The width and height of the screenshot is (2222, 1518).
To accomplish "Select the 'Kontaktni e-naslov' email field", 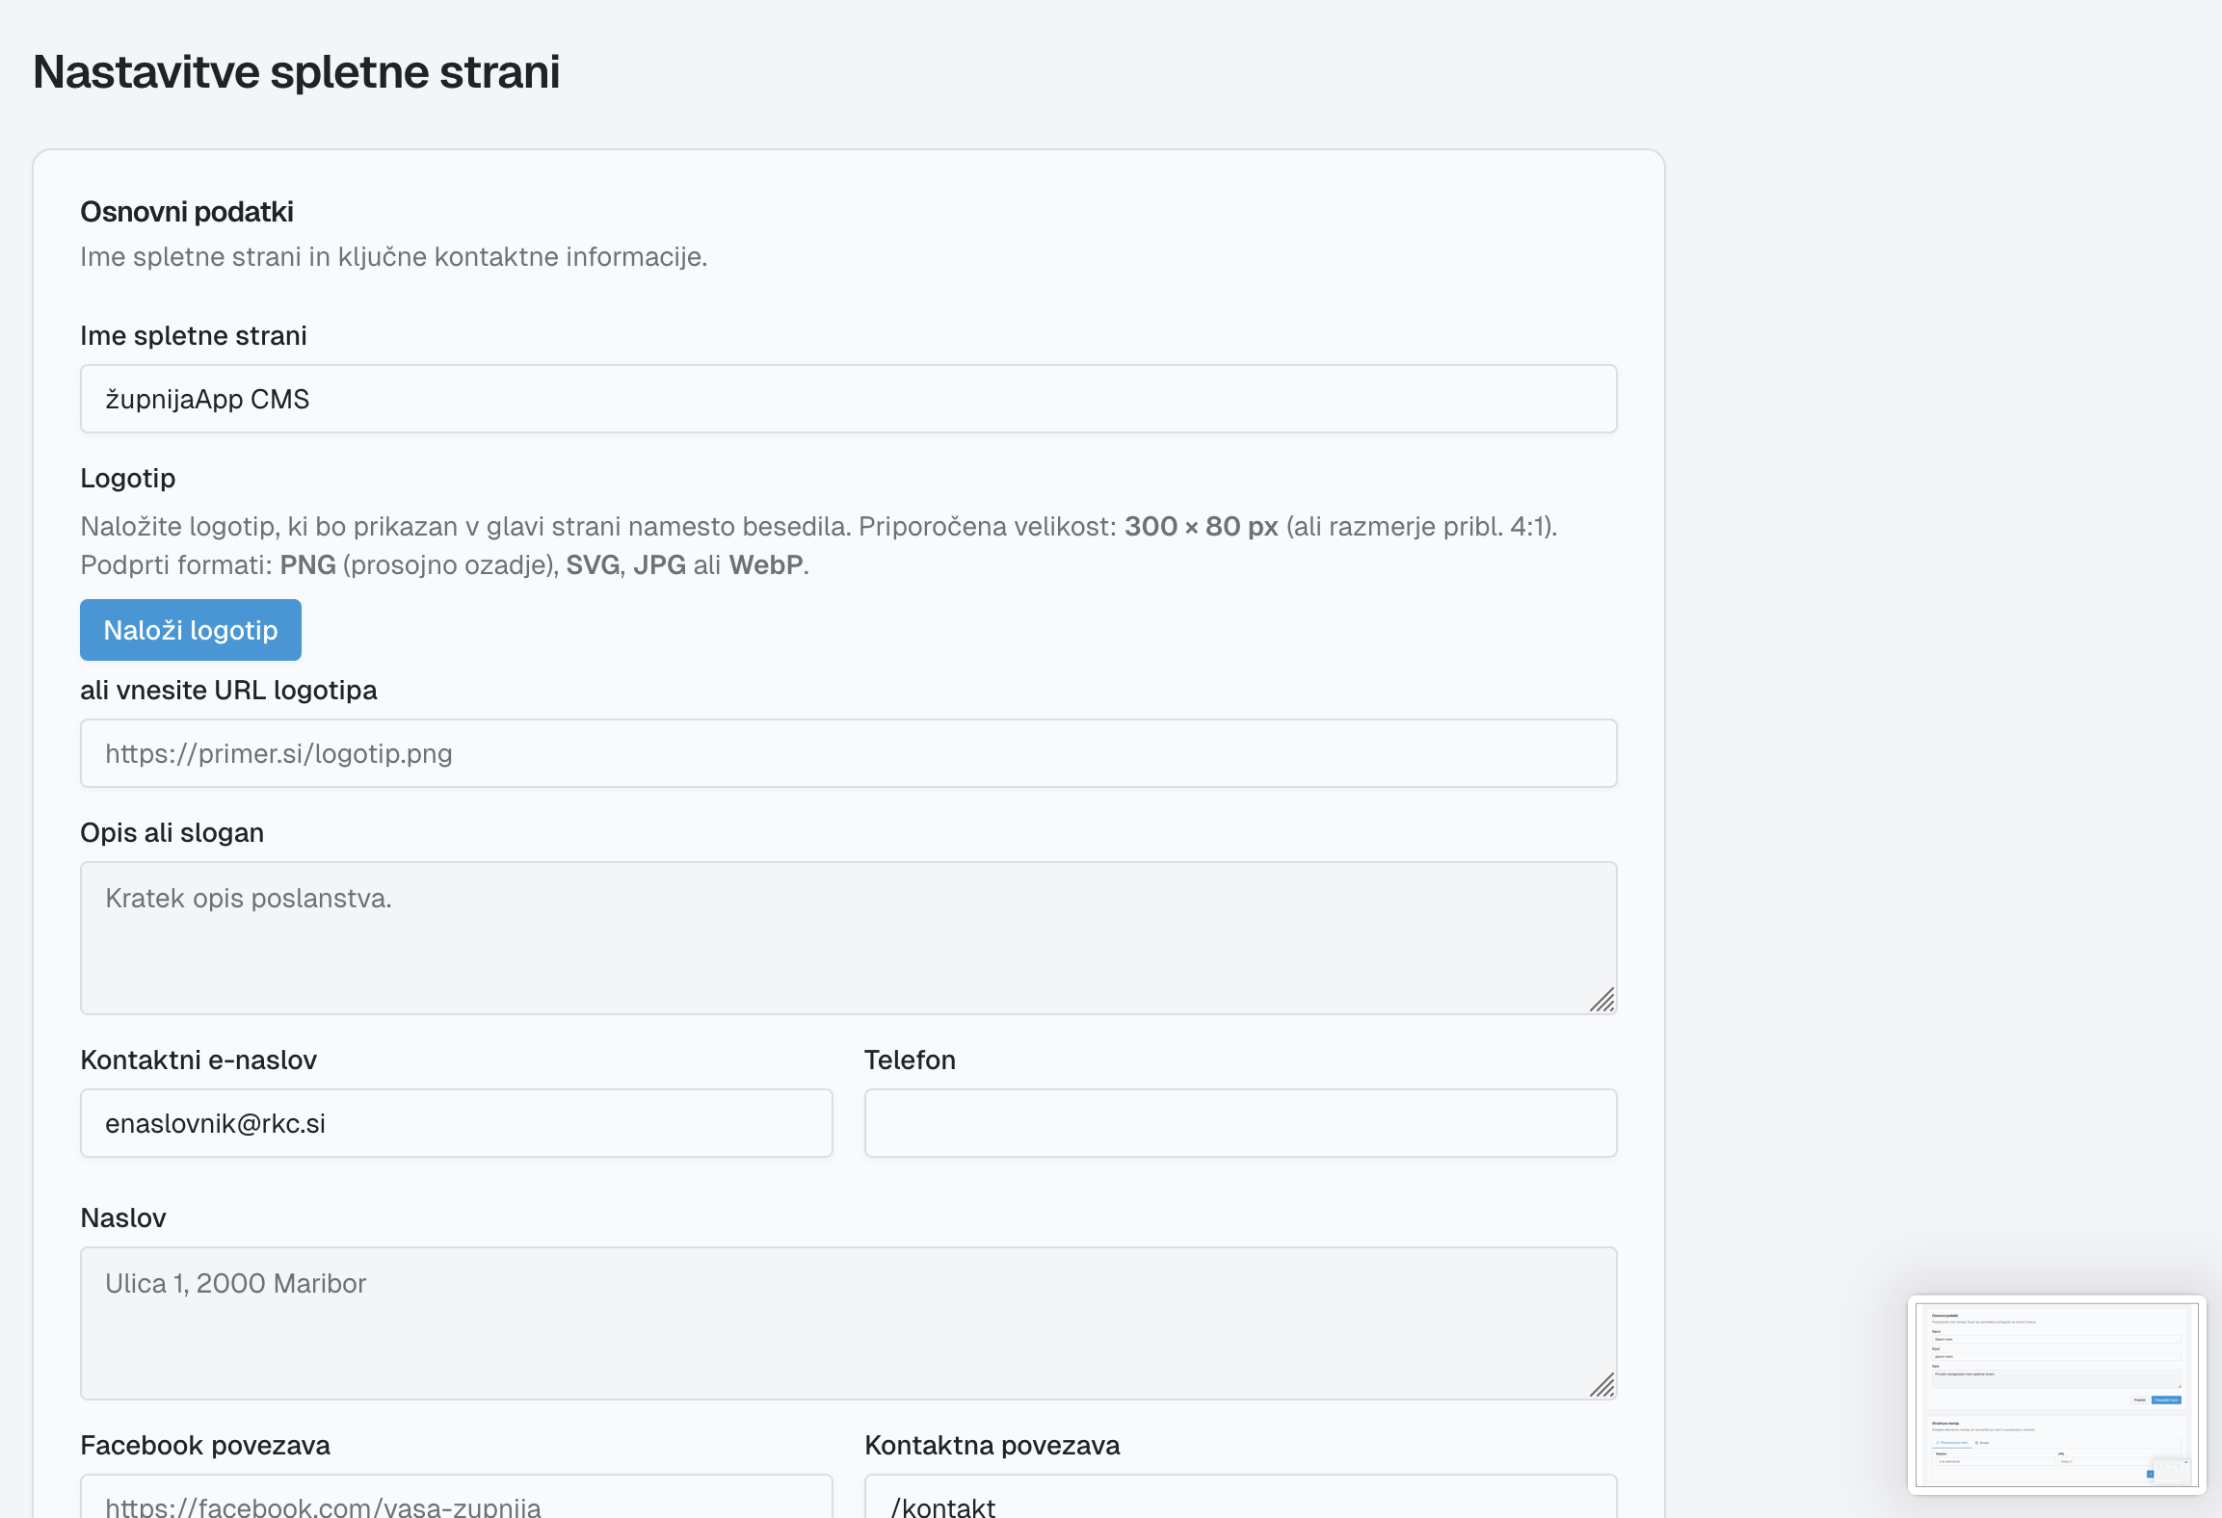I will point(456,1123).
